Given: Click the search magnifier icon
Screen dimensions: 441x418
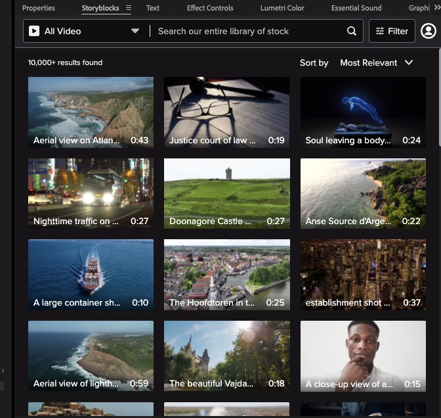Looking at the screenshot, I should point(352,31).
